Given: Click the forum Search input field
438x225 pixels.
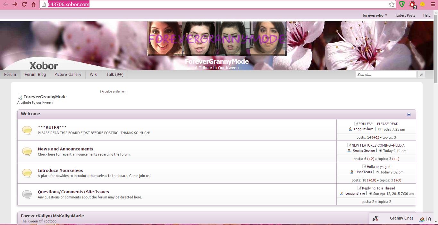Looking at the screenshot, I should pos(386,75).
